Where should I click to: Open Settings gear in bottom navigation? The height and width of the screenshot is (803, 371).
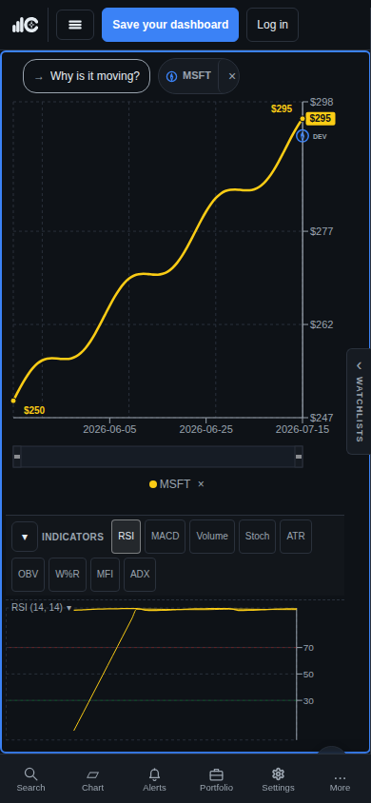[279, 780]
